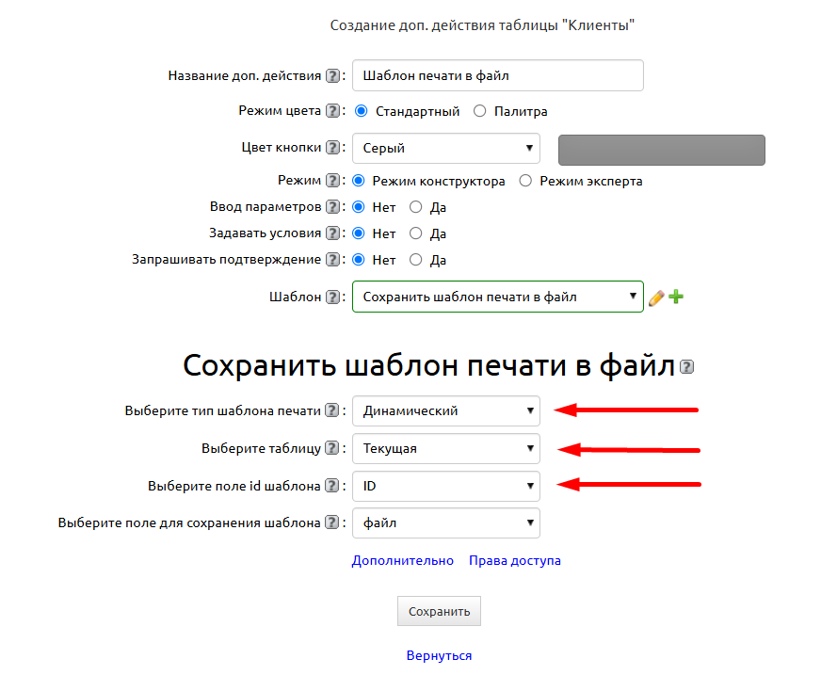The height and width of the screenshot is (675, 821).
Task: Choose Да for Задавать условия
Action: [416, 233]
